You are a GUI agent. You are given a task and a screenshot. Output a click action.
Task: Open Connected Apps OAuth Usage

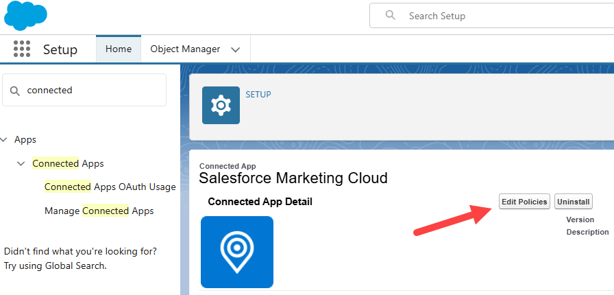point(110,187)
